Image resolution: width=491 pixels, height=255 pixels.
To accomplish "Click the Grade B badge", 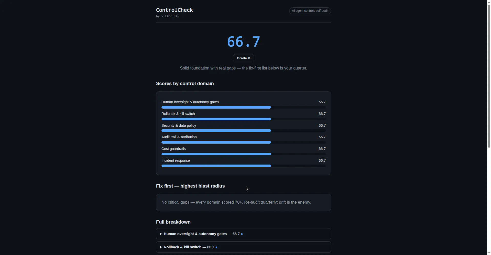I will tap(243, 58).
